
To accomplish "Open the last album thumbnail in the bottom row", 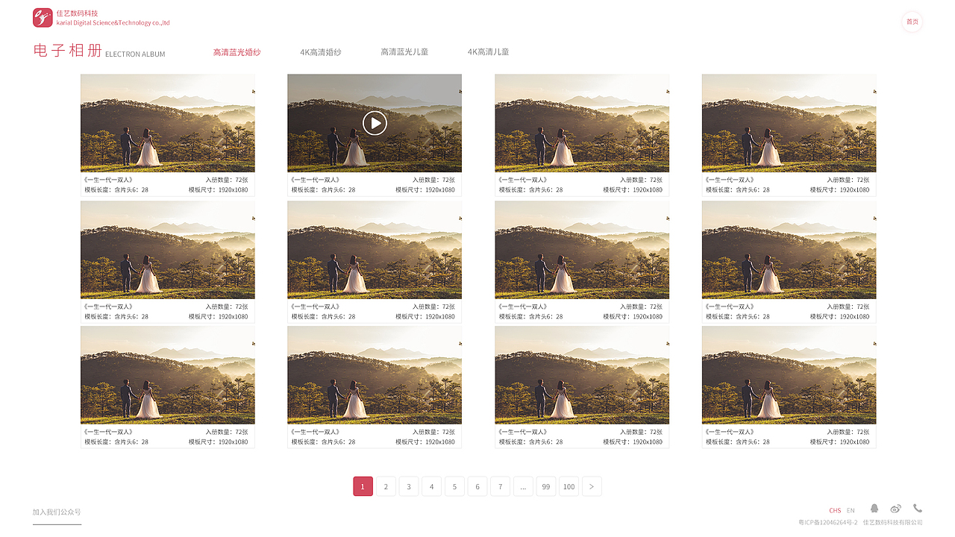I will point(789,375).
